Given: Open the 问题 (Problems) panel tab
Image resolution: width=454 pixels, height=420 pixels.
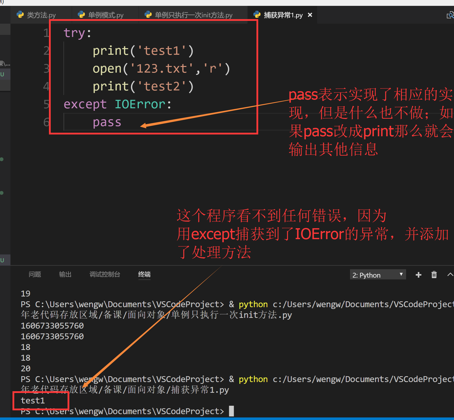Looking at the screenshot, I should point(34,274).
